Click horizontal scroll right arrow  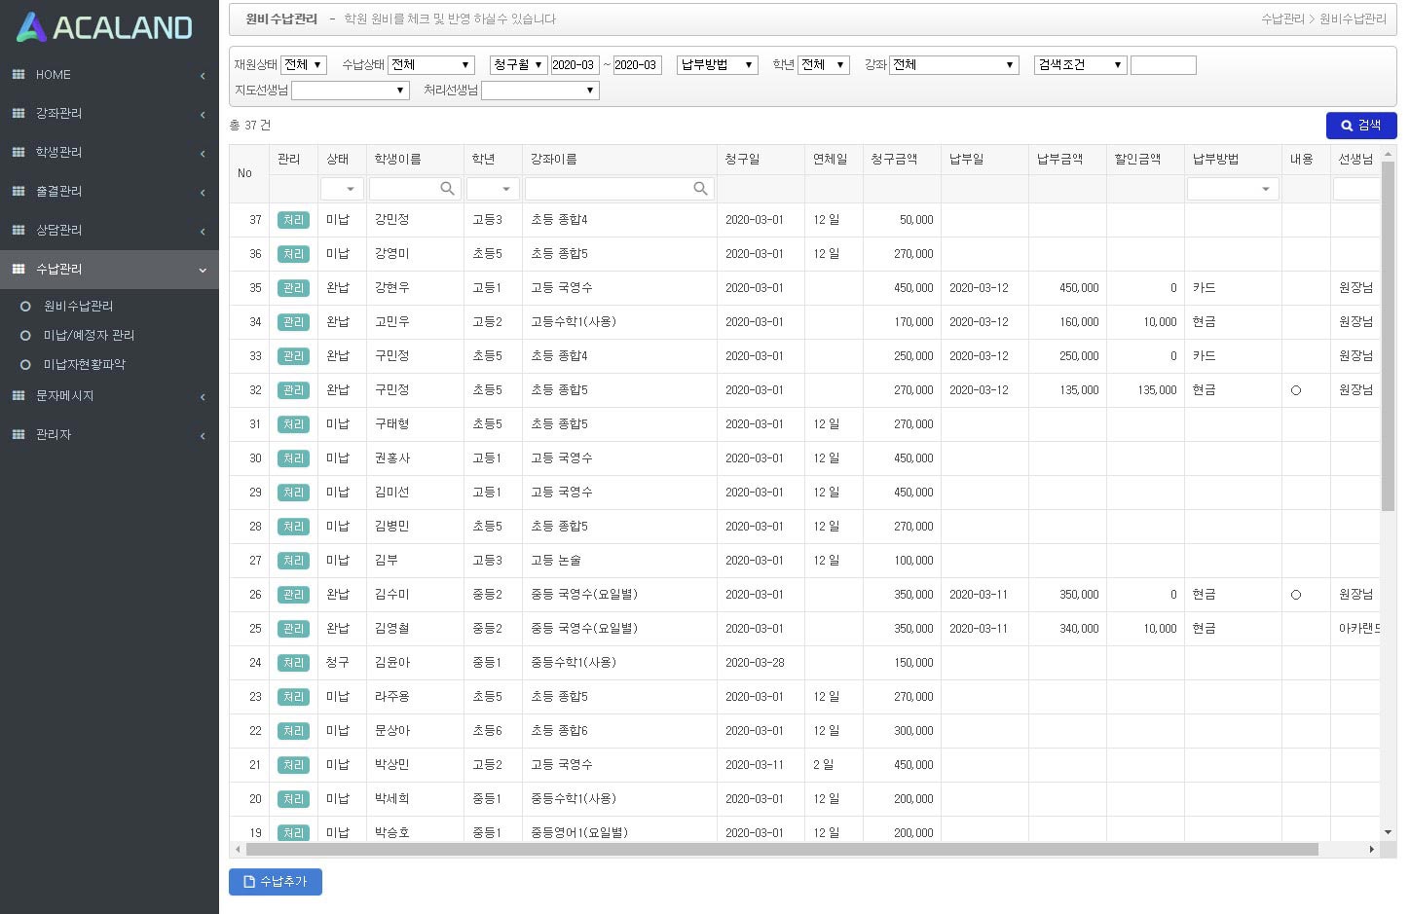1372,850
